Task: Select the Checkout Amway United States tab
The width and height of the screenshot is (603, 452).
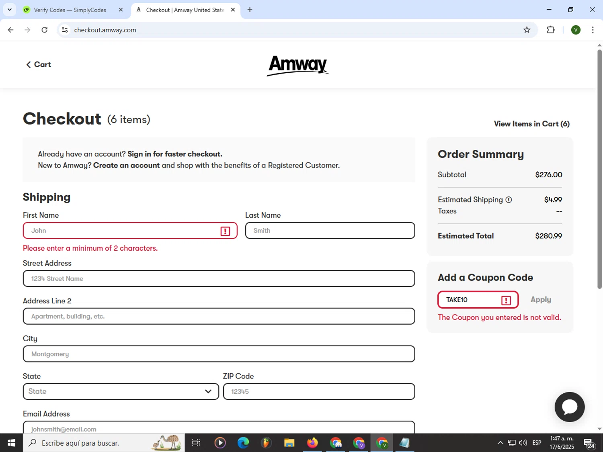Action: click(x=185, y=10)
